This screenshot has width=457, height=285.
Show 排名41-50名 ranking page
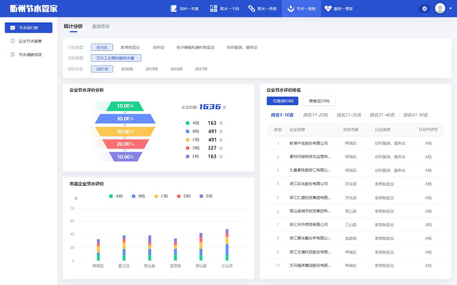[x=415, y=115]
